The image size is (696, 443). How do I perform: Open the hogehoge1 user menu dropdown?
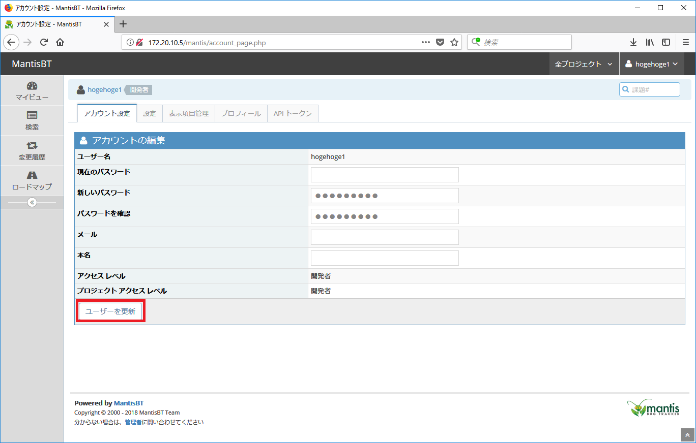[x=651, y=64]
